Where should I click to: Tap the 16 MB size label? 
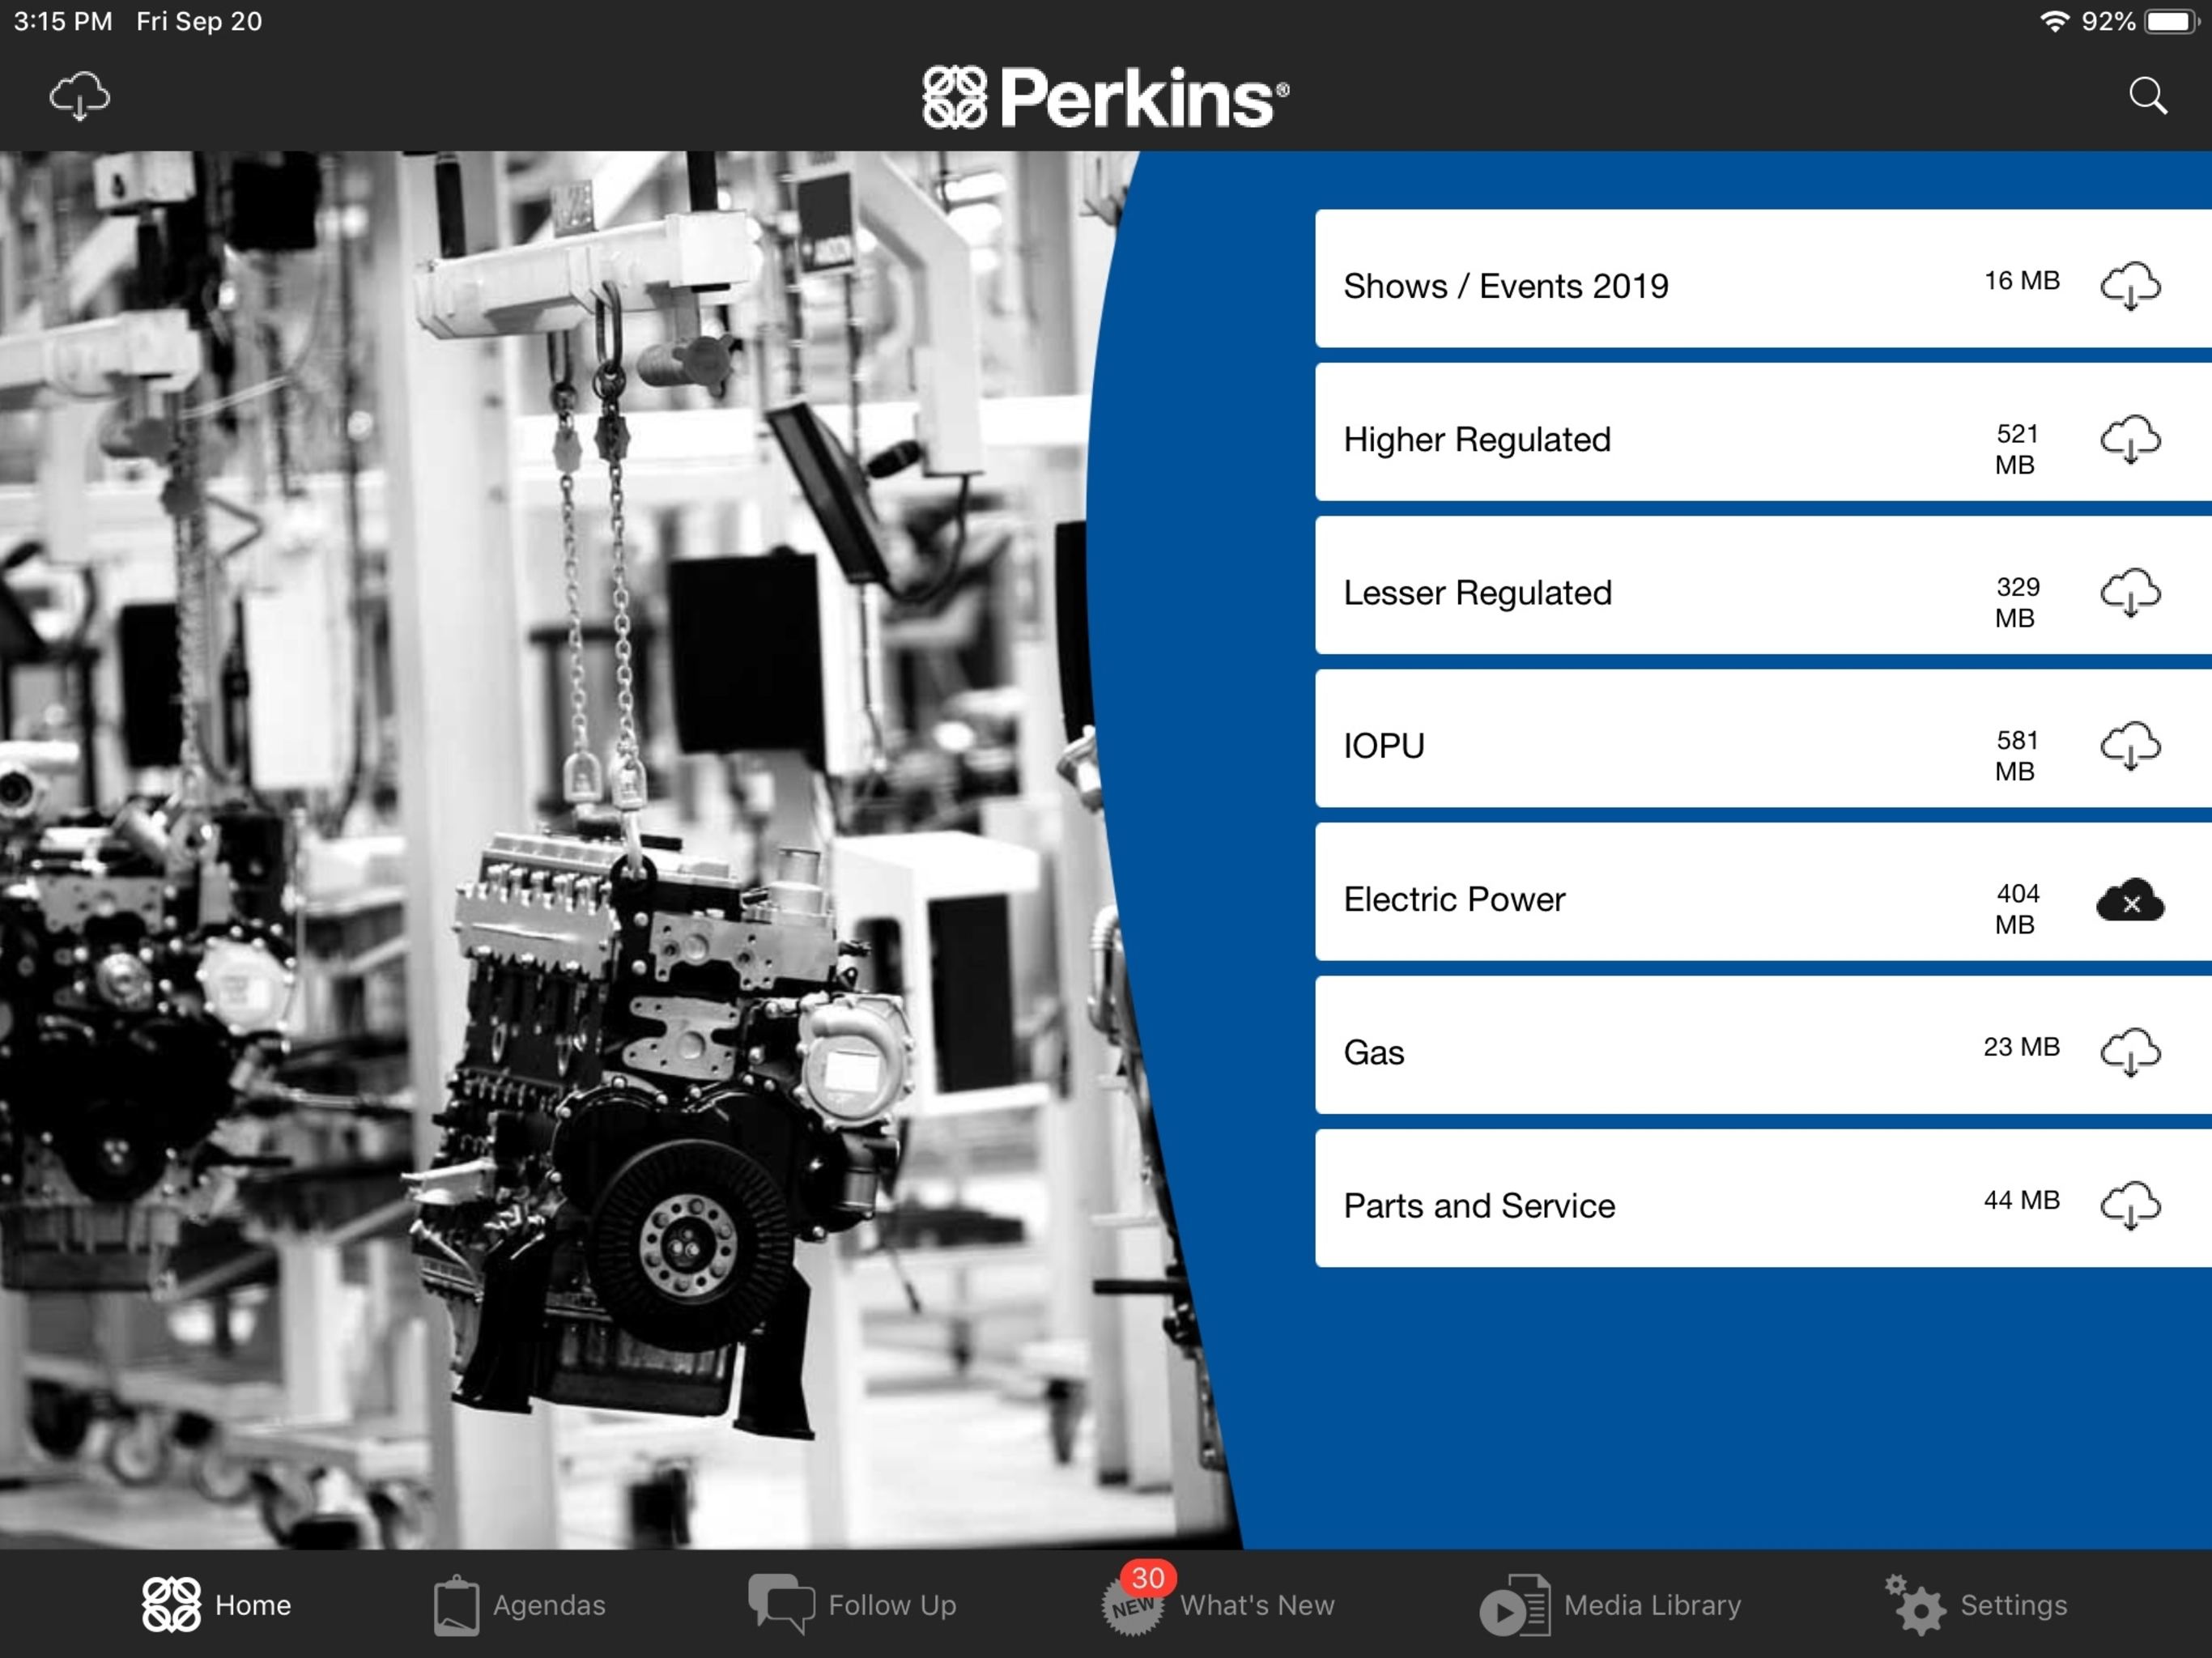[2021, 280]
